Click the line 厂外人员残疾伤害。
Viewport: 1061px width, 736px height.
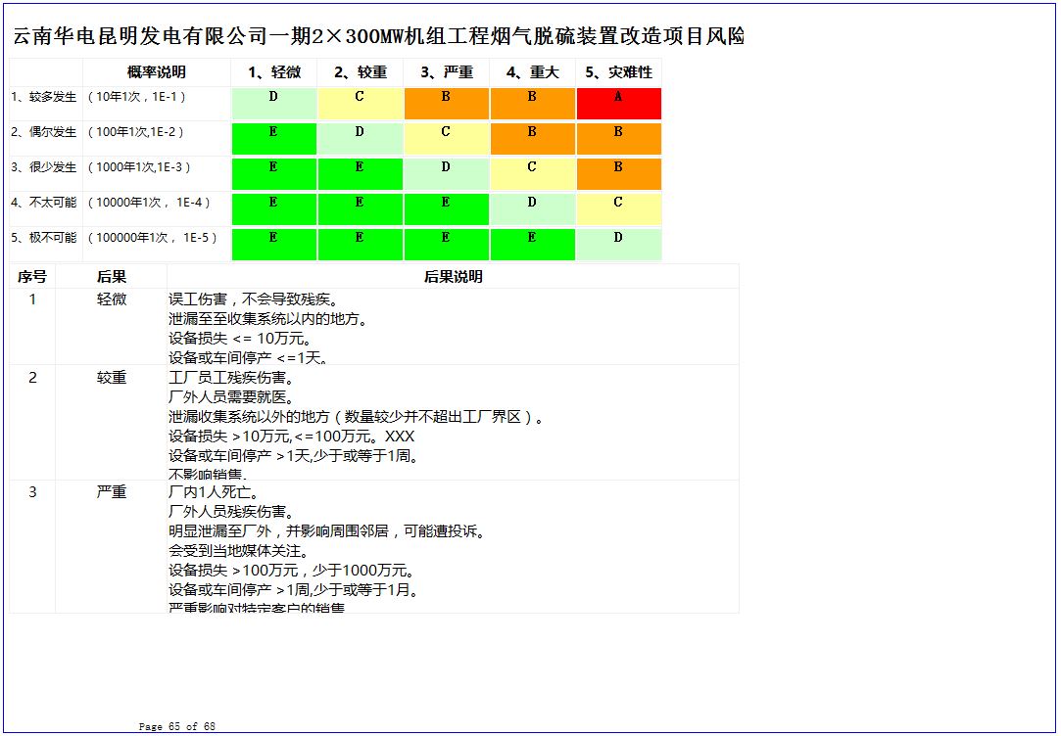[231, 512]
